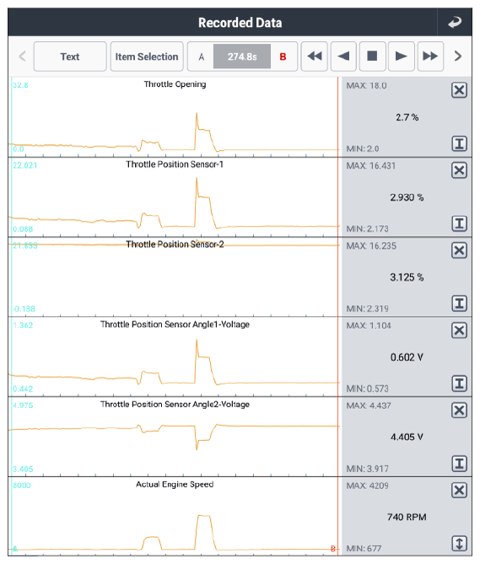Image resolution: width=480 pixels, height=564 pixels.
Task: Click the back arrow in Recorded Data header
Action: [455, 22]
